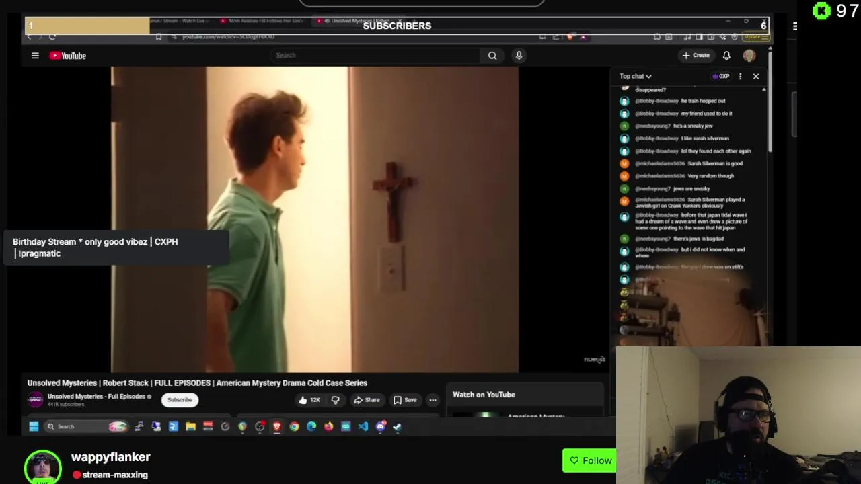Switch to Brave browser on taskbar
The image size is (861, 484).
pos(276,426)
